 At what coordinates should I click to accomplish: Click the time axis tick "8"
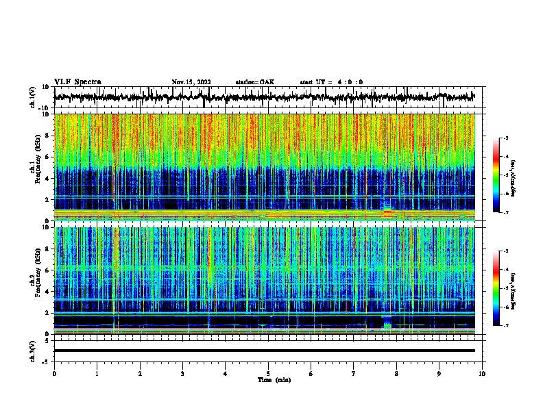click(396, 374)
